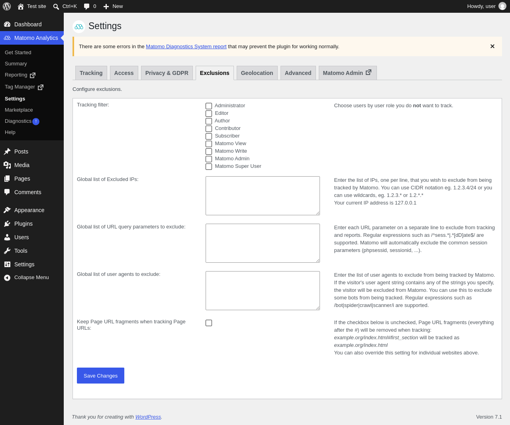Open the Ctrl+K search icon
Screen dimensions: 510x425
[56, 6]
